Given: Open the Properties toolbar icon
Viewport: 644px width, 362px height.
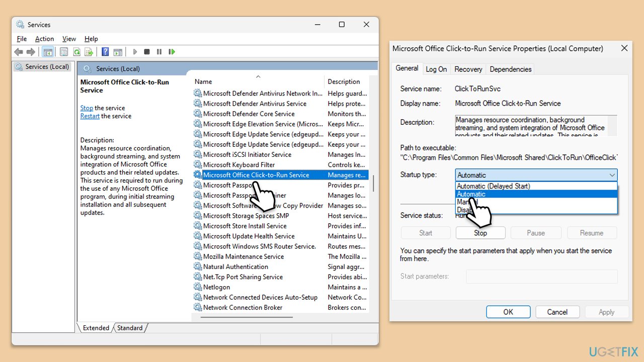Looking at the screenshot, I should pyautogui.click(x=64, y=52).
